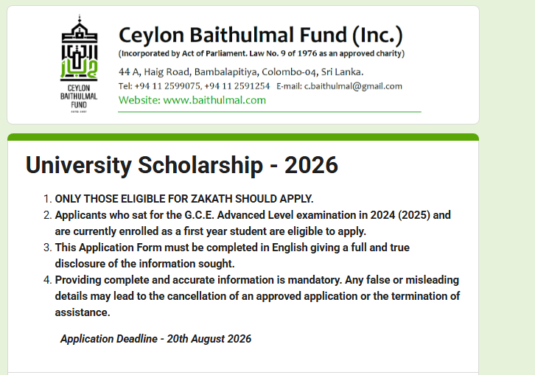Click the G.C.E. Advanced Level eligibility item

(x=253, y=223)
